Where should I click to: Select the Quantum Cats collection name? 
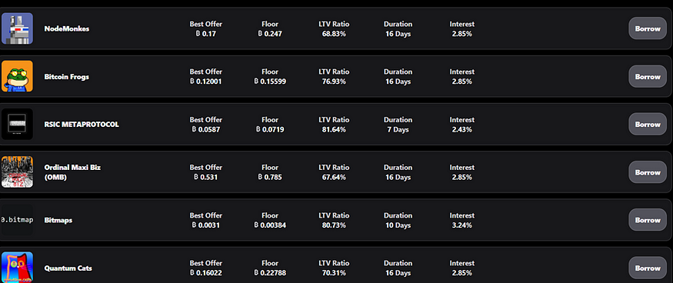(68, 268)
